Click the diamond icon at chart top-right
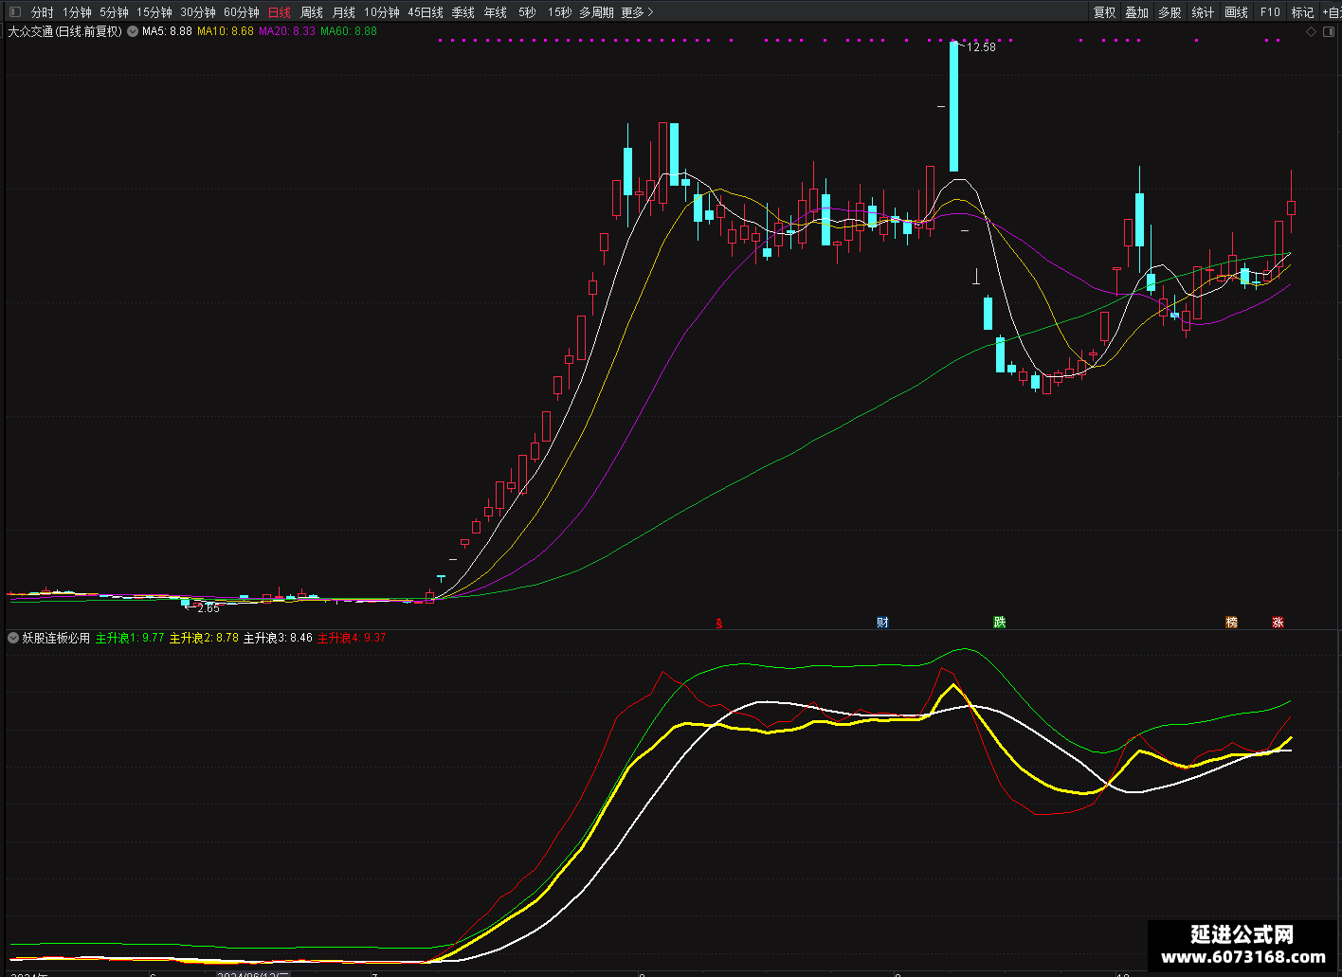Screen dimensions: 1342x977 coord(1312,31)
